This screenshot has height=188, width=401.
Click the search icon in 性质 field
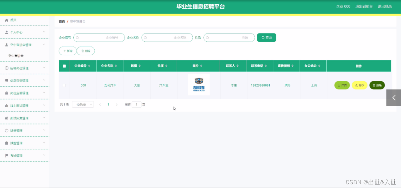click(x=207, y=38)
